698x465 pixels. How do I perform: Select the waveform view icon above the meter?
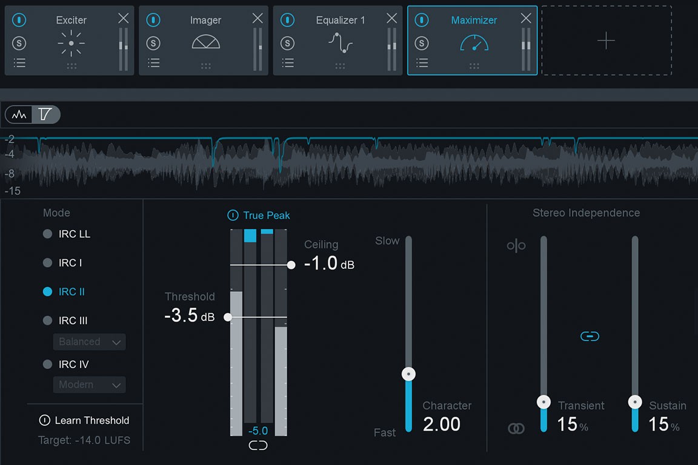[18, 114]
